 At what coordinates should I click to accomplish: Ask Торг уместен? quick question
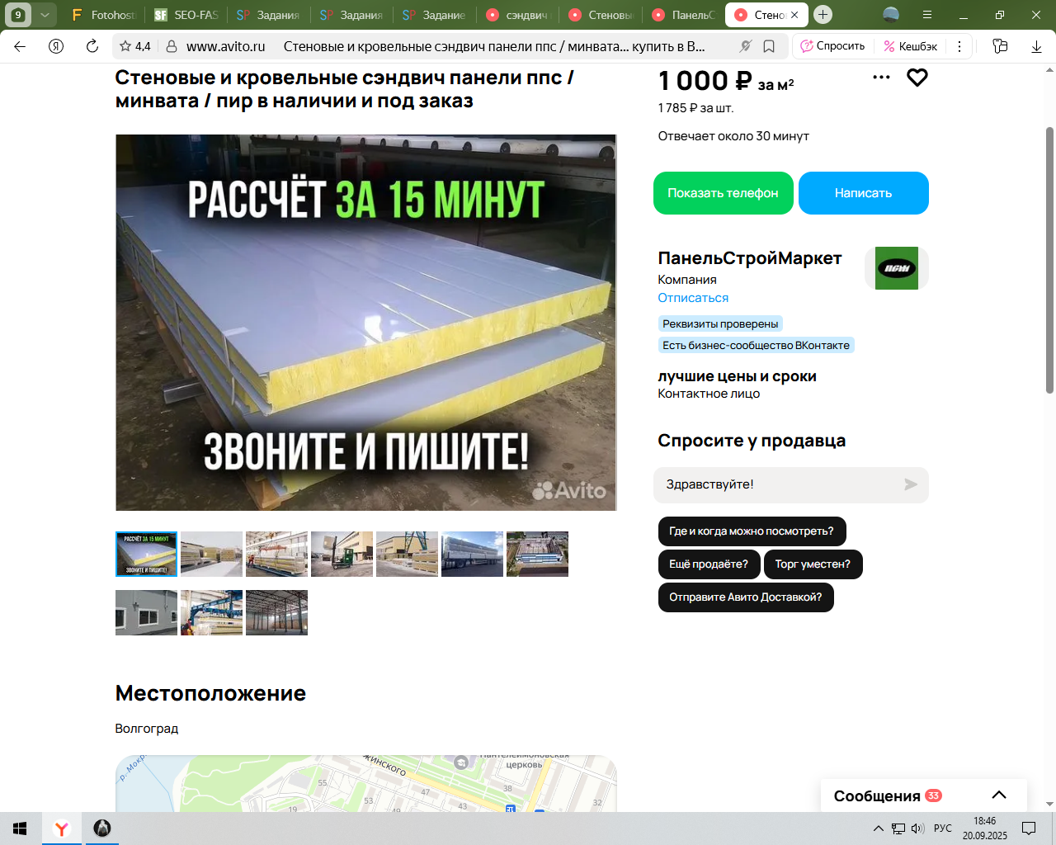(x=813, y=564)
